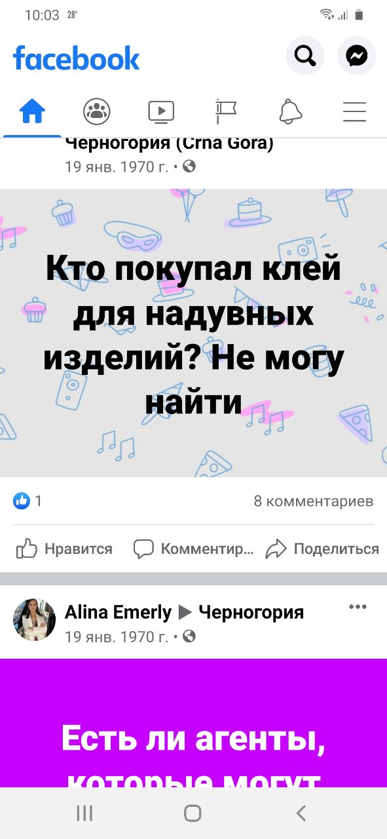Open hamburger menu tab
Viewport: 387px width, 839px height.
coord(354,111)
